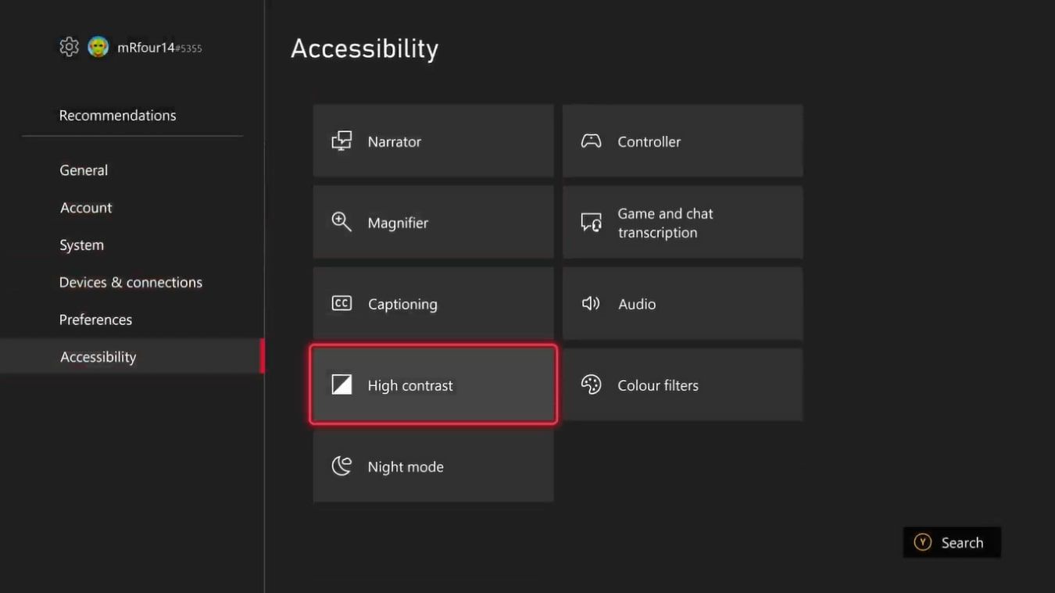Click the Recommendations heading
The height and width of the screenshot is (593, 1055).
click(x=117, y=114)
